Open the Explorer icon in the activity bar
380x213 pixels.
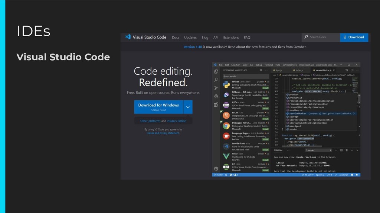click(216, 71)
